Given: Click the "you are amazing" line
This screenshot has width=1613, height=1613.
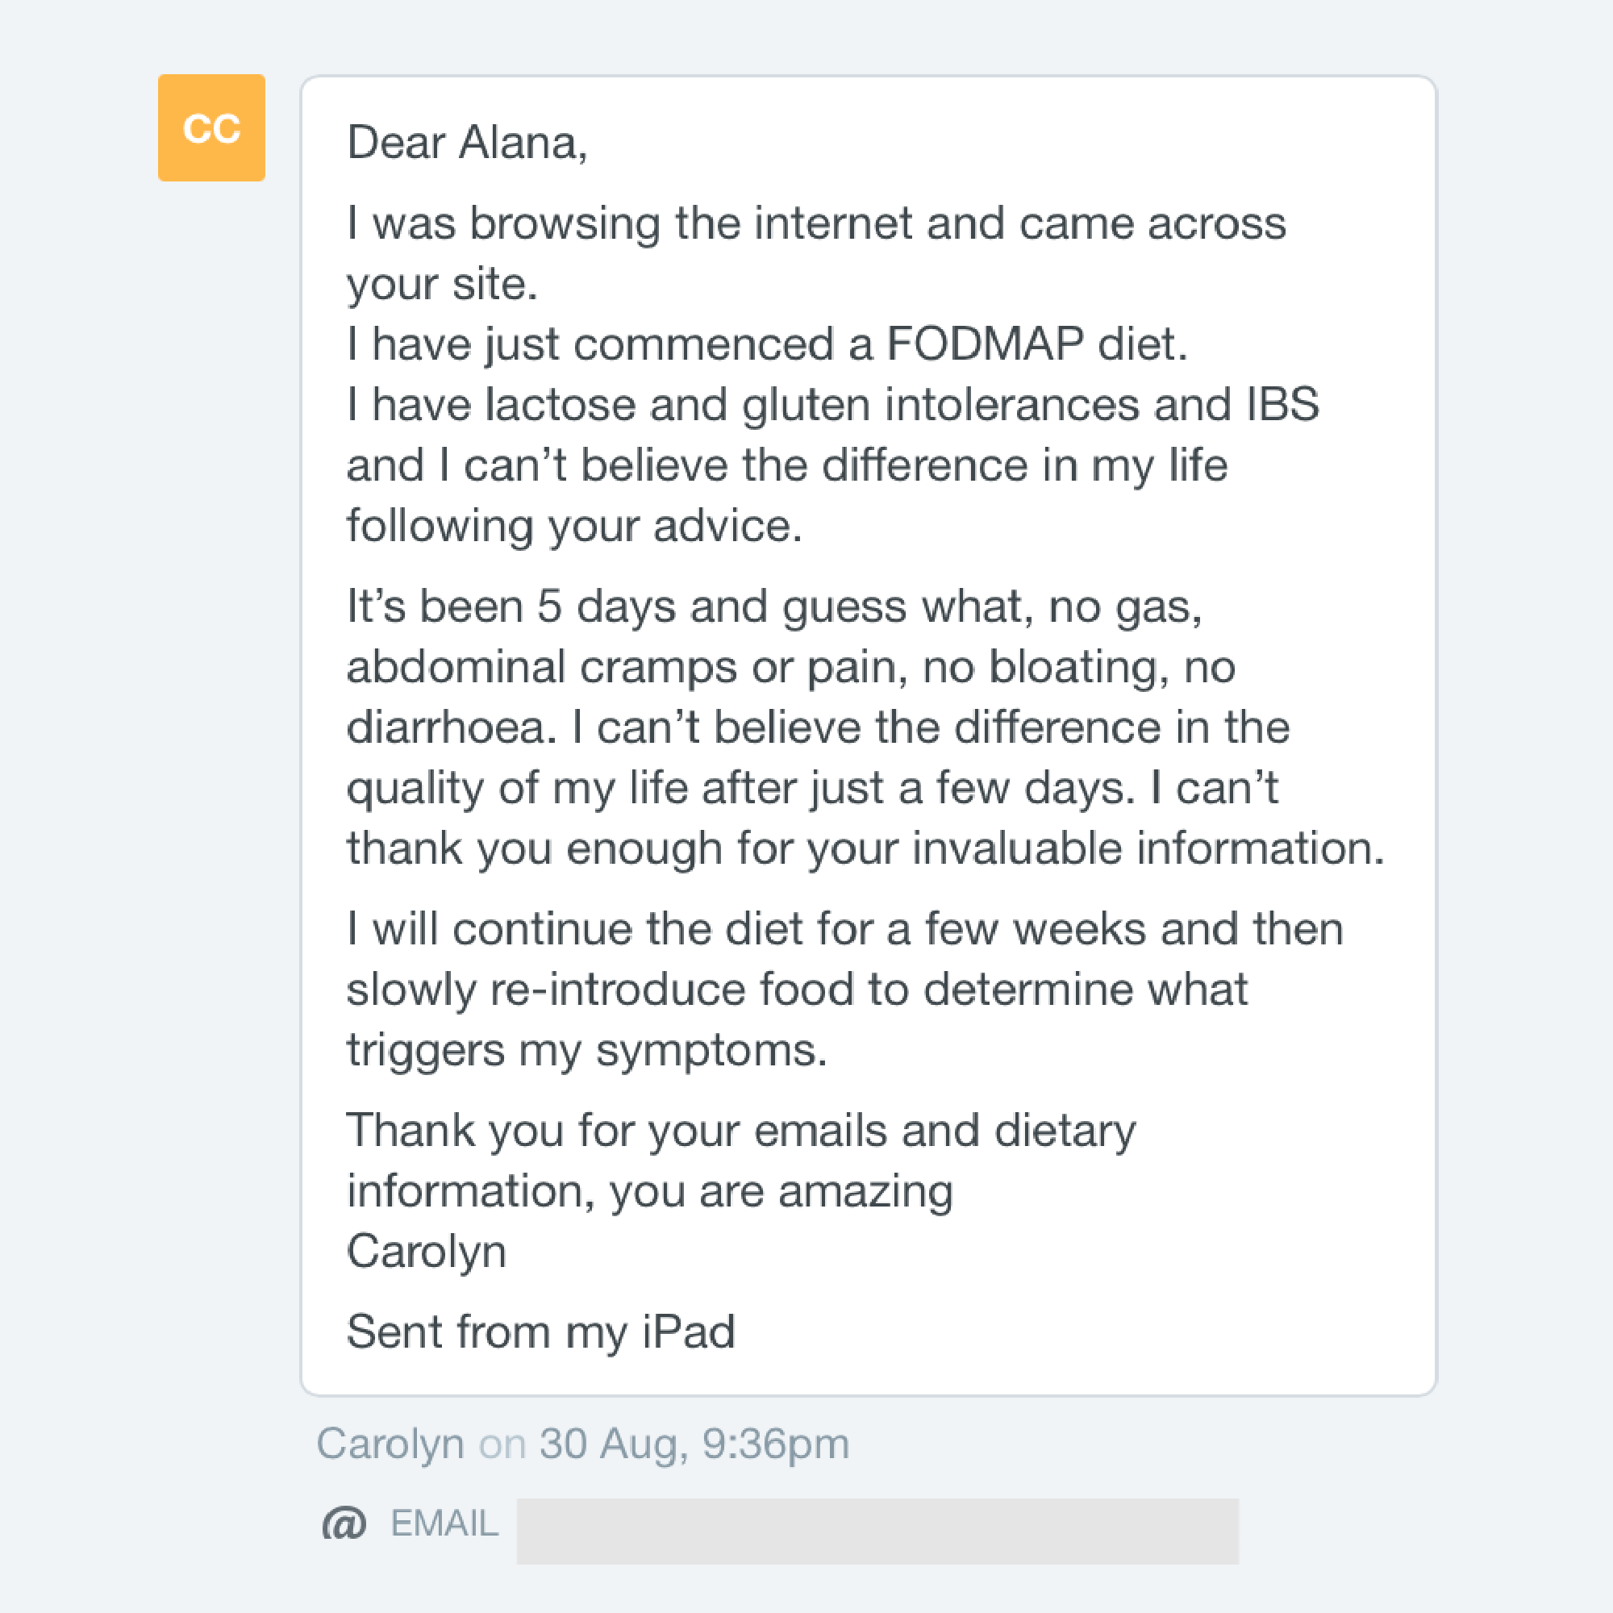Looking at the screenshot, I should click(x=649, y=1190).
